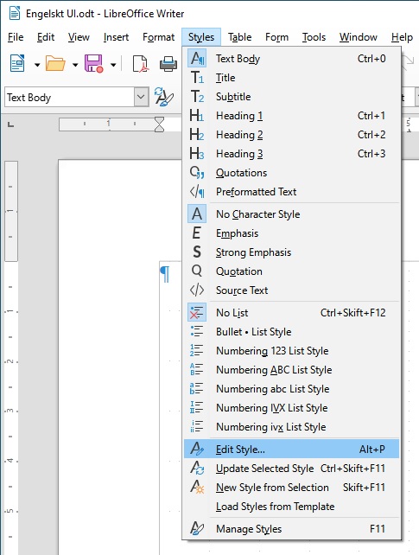Apply Strong Emphasis character style

[x=292, y=252]
